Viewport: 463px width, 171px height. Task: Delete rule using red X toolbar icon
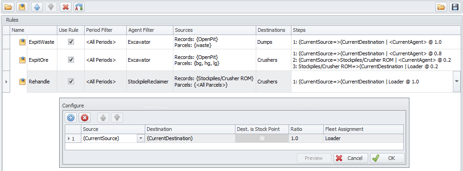(x=66, y=7)
